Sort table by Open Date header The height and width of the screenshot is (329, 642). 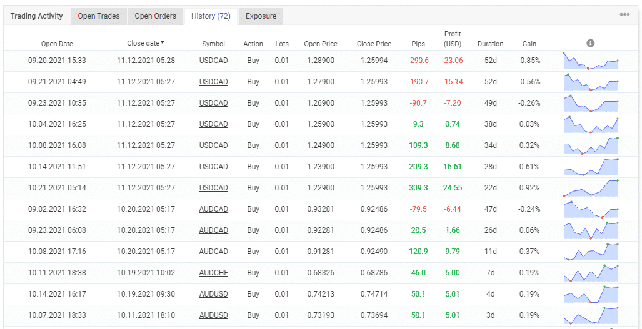click(x=57, y=44)
